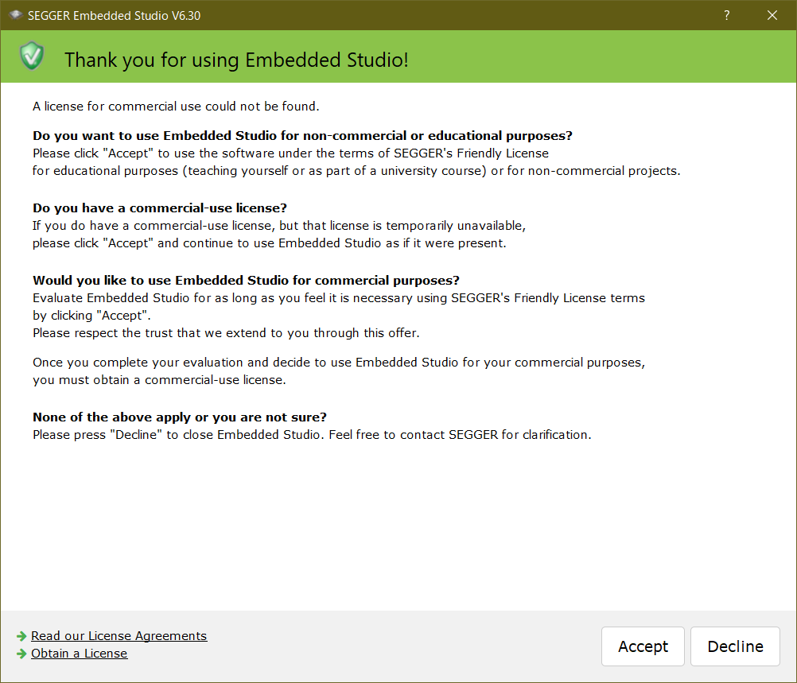Screen dimensions: 797x683
Task: Click the green shield checkmark icon
Action: coord(32,56)
